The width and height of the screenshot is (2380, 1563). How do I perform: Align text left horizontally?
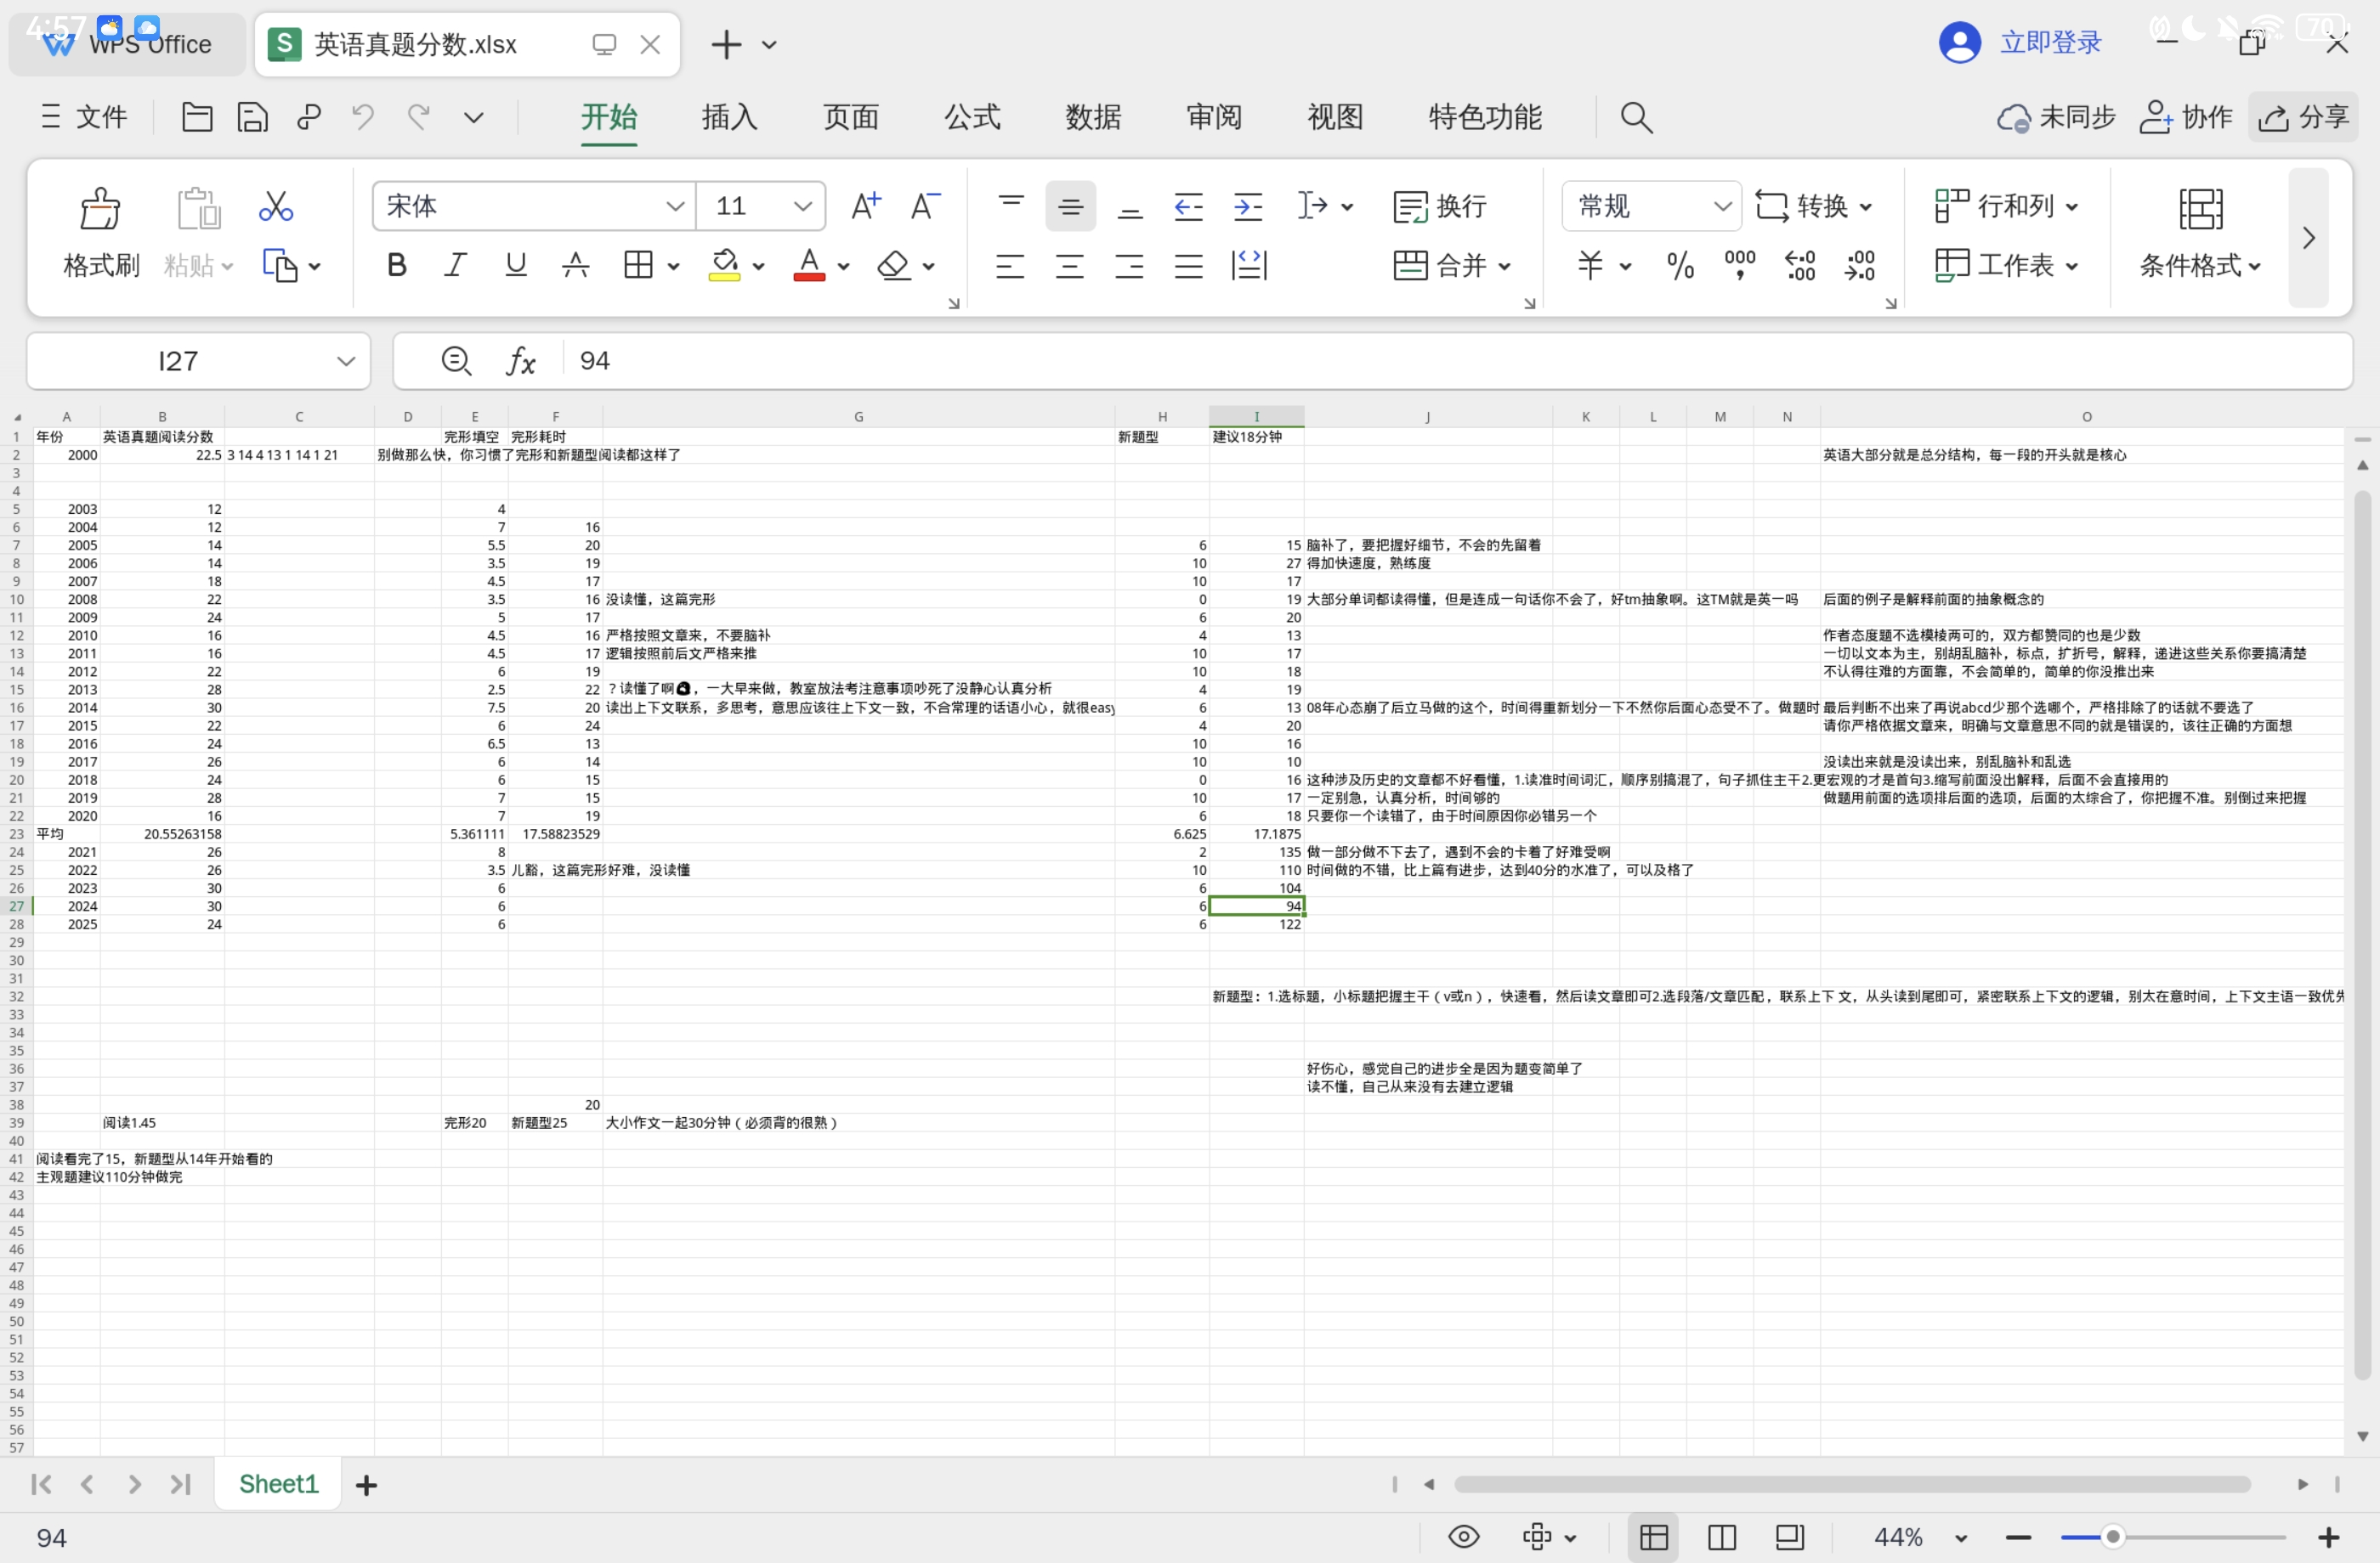1010,265
